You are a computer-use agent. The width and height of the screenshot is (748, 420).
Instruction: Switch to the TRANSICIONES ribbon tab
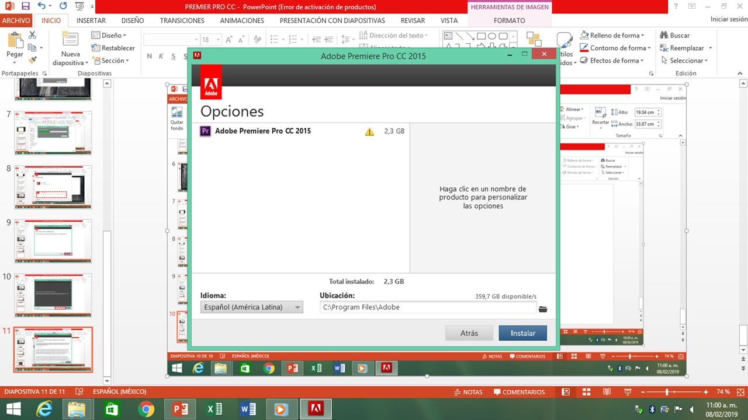pos(182,20)
